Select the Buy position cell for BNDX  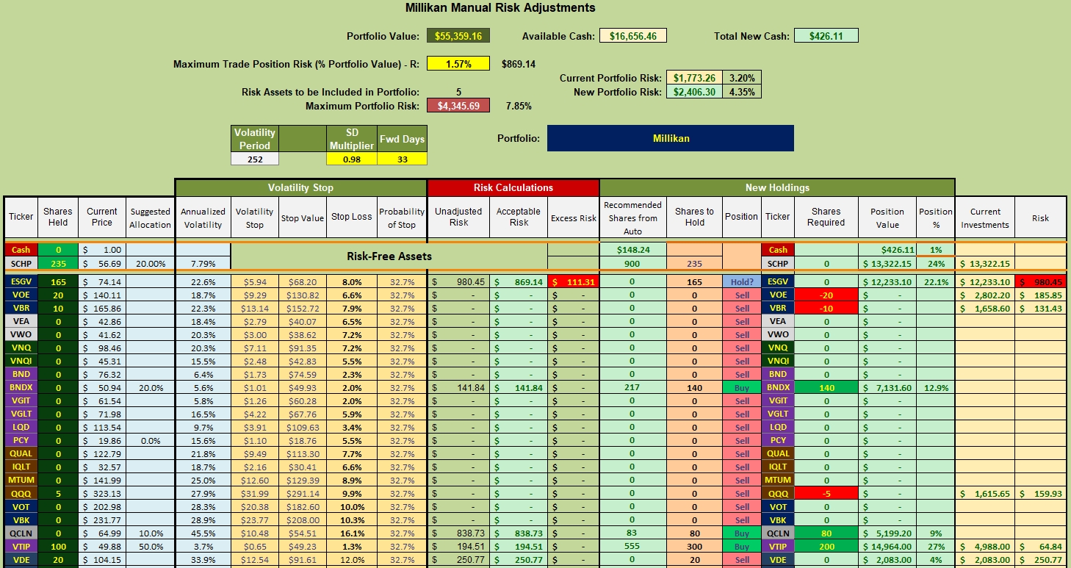(x=742, y=387)
